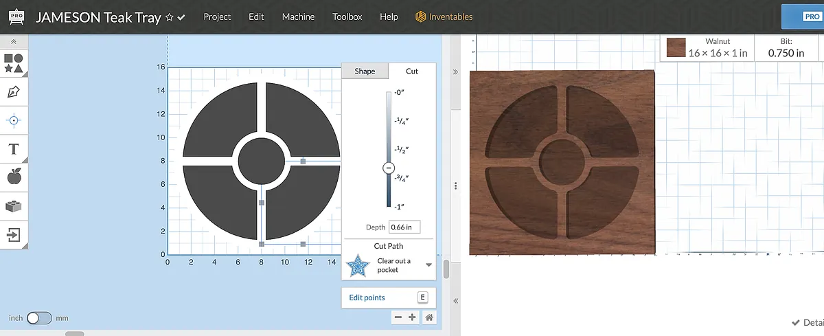The width and height of the screenshot is (824, 336).
Task: Star the JAMESON Teak Tray project
Action: (170, 17)
